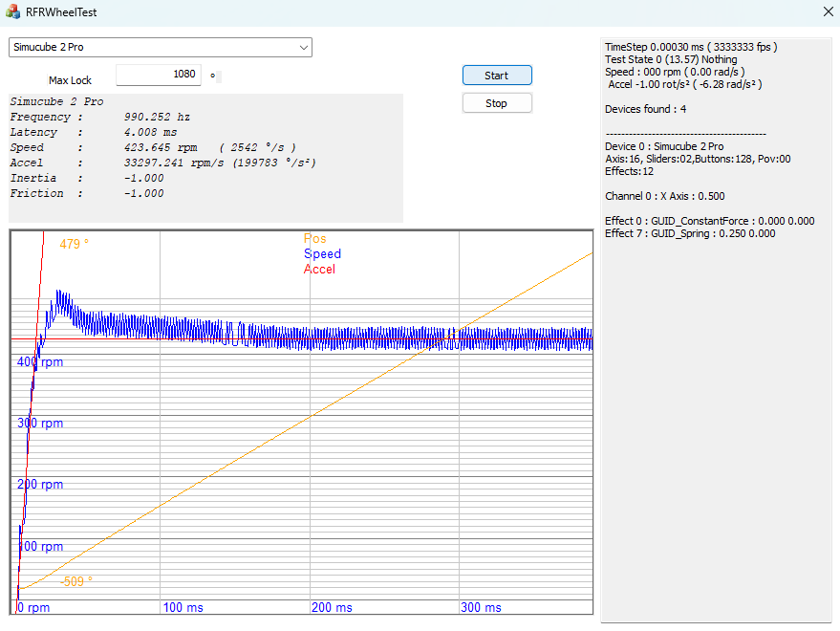The image size is (840, 631).
Task: Click the 'Devices found : 4' line
Action: tap(646, 109)
